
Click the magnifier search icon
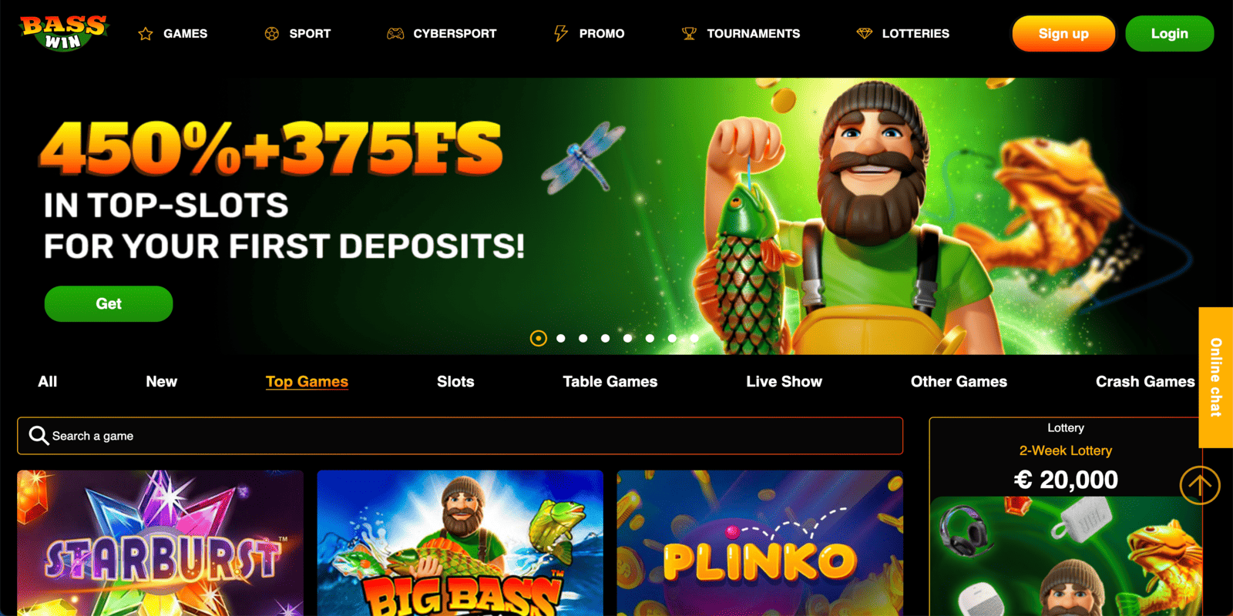tap(39, 436)
